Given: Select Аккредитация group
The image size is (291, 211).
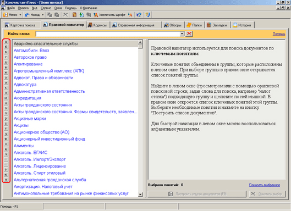Looking at the screenshot, I should coord(28,98).
